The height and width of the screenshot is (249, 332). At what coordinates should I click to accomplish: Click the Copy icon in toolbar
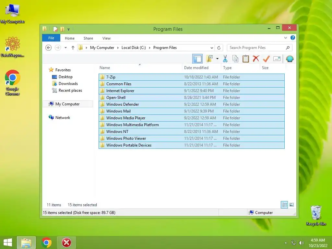tap(235, 59)
